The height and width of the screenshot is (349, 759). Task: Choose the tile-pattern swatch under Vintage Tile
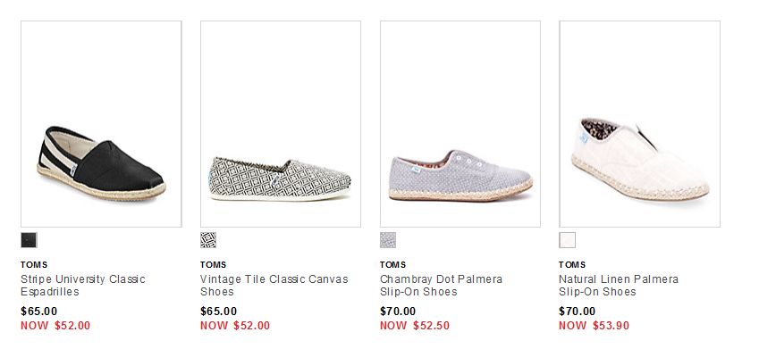208,240
